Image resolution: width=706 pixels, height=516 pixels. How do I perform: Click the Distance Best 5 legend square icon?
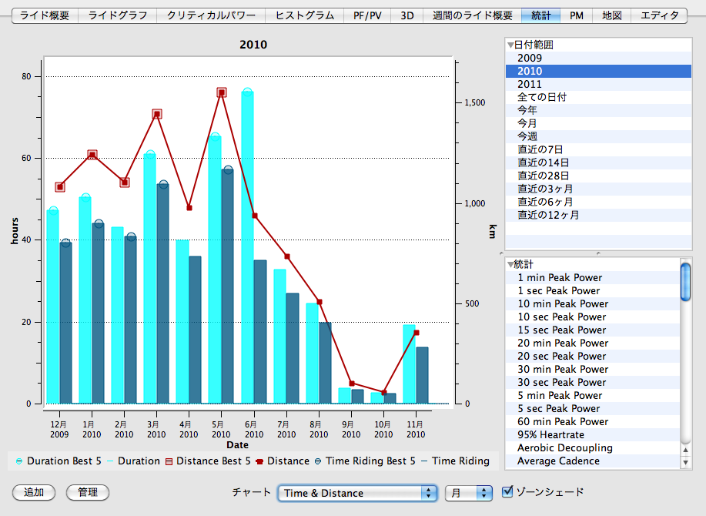[169, 461]
